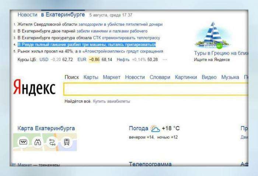Open news about забили камнями и палками
258x176 pixels.
coord(112,31)
